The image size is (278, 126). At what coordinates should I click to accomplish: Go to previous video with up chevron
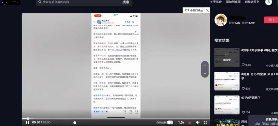click(205, 65)
